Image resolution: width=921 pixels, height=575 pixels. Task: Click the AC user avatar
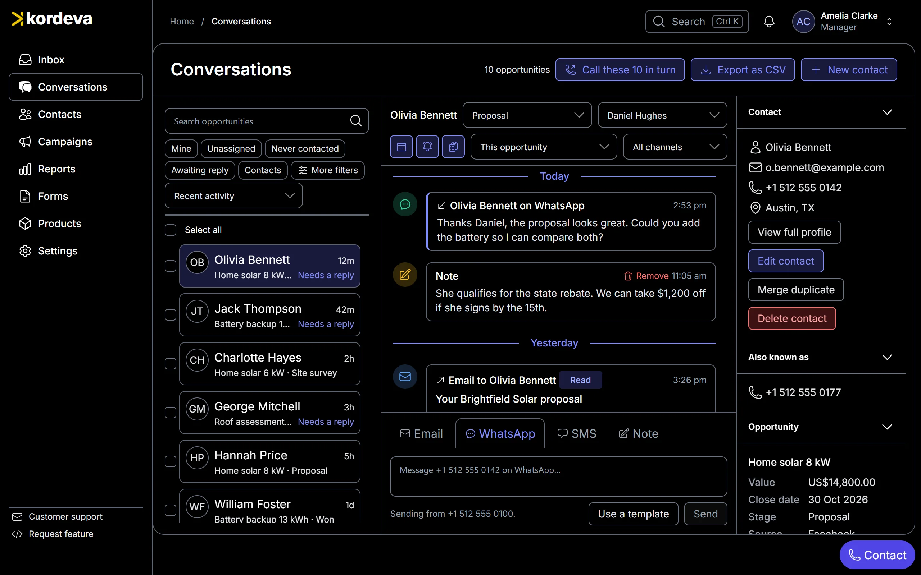pos(803,22)
